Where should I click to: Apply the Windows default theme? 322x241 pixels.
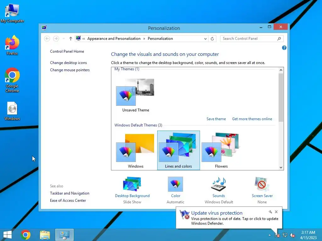136,150
